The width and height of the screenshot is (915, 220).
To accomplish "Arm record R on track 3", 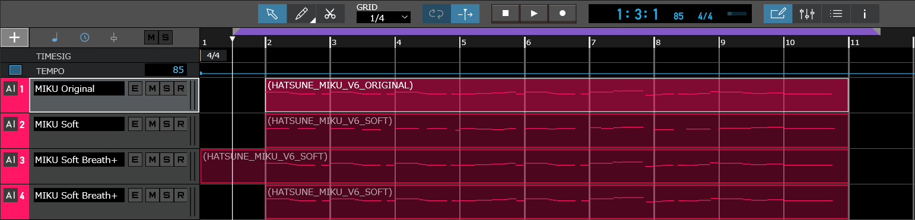I will click(180, 160).
